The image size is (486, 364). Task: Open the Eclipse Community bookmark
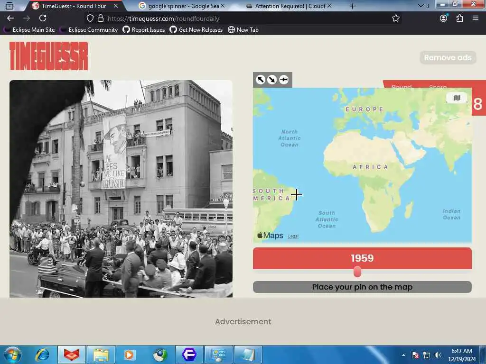pyautogui.click(x=89, y=30)
